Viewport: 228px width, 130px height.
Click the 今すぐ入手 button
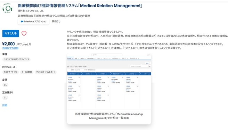pyautogui.click(x=11, y=33)
